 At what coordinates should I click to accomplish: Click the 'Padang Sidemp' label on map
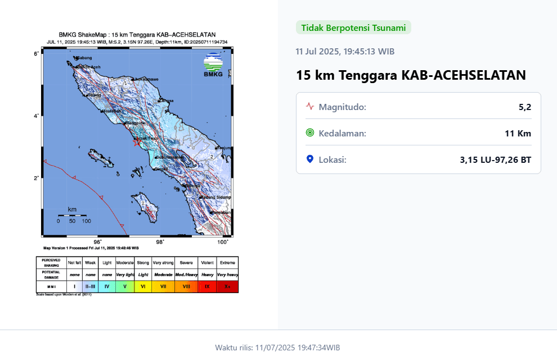pos(215,197)
